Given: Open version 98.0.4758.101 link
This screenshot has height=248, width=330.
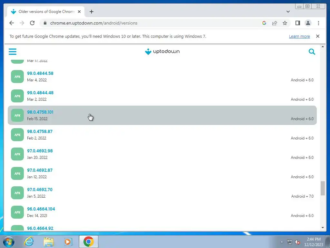Looking at the screenshot, I should coord(40,112).
